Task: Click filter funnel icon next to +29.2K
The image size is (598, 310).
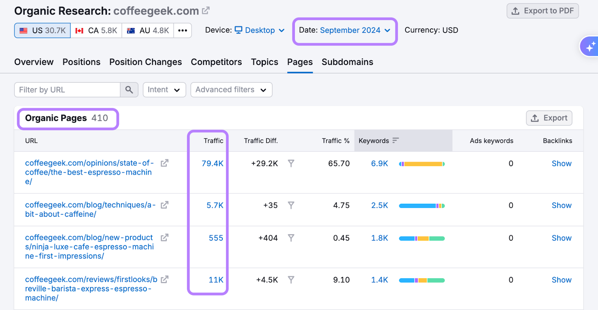Action: [x=291, y=163]
